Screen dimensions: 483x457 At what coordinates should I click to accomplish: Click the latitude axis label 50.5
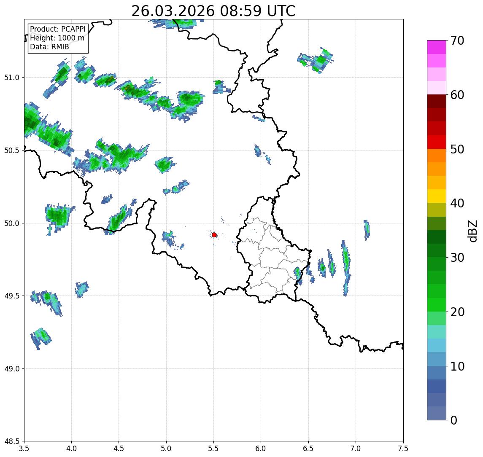11,151
